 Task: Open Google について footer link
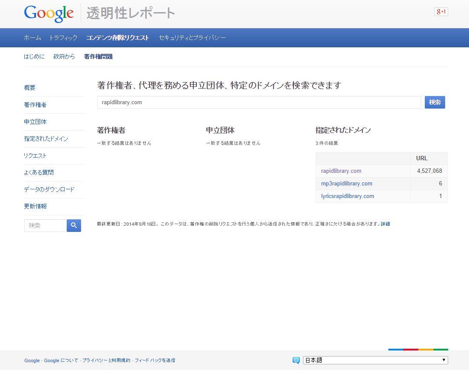coord(61,360)
